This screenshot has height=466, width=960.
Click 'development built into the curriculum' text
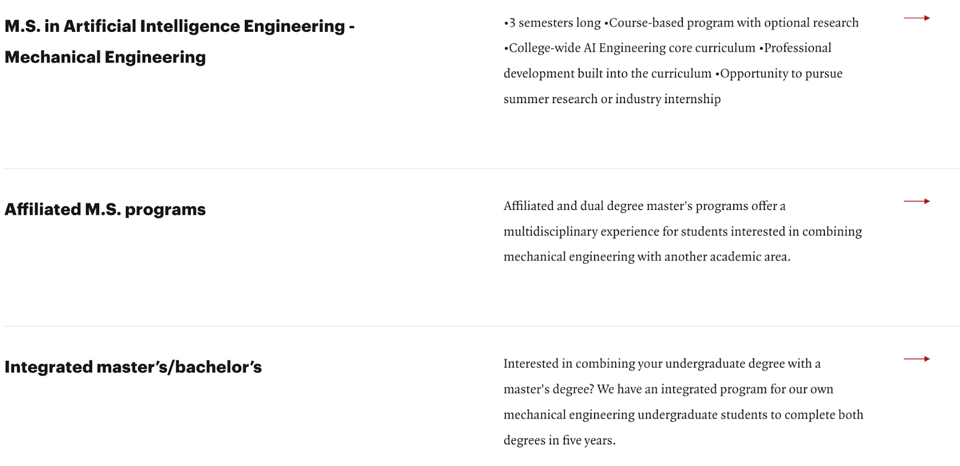607,74
